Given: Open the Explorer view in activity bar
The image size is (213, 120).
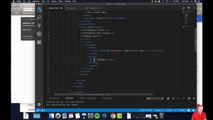Looking at the screenshot, I should tap(39, 9).
